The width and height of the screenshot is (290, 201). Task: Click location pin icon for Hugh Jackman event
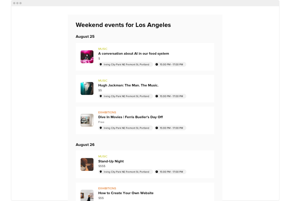(x=101, y=96)
